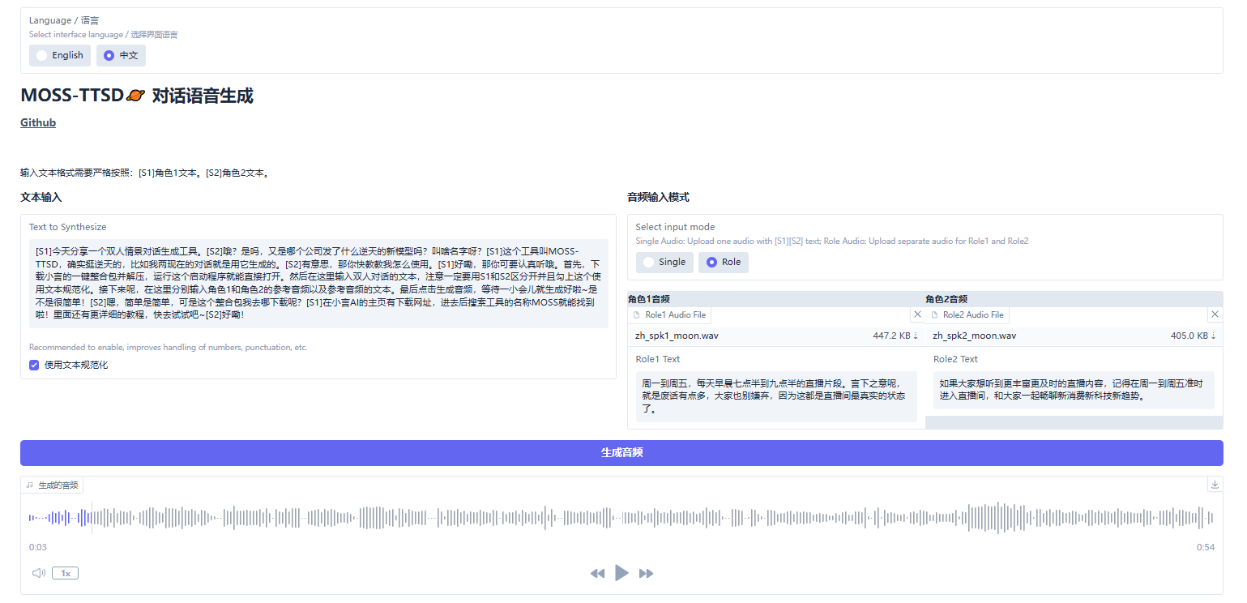Choose Role audio input mode

tap(723, 262)
